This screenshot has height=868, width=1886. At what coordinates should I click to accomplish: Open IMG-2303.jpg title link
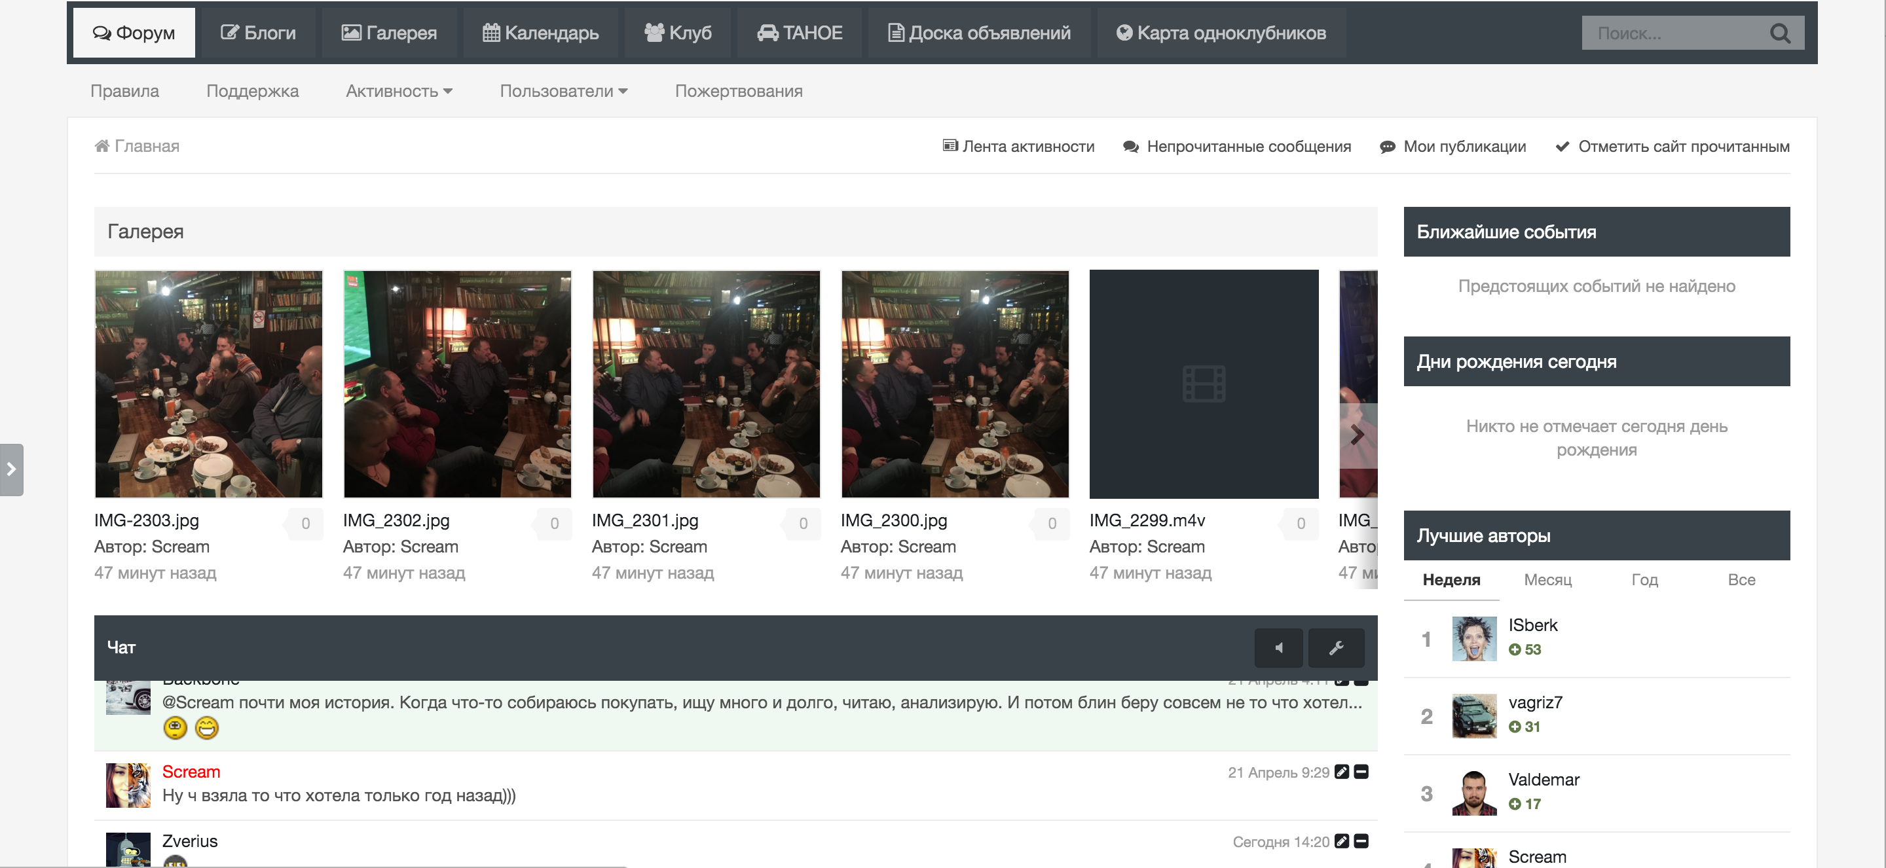coord(147,520)
